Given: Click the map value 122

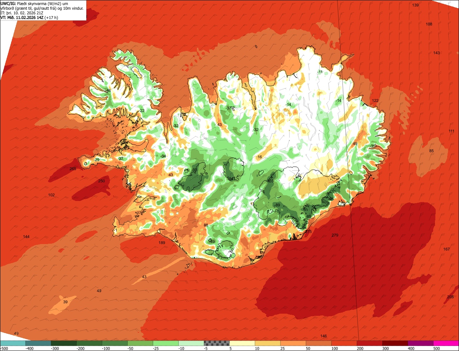Looking at the screenshot, I should point(375,100).
